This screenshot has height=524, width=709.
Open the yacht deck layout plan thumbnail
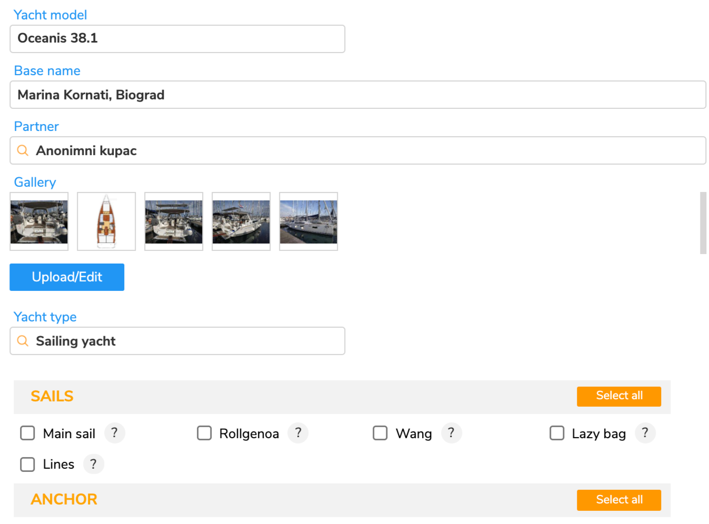coord(106,221)
